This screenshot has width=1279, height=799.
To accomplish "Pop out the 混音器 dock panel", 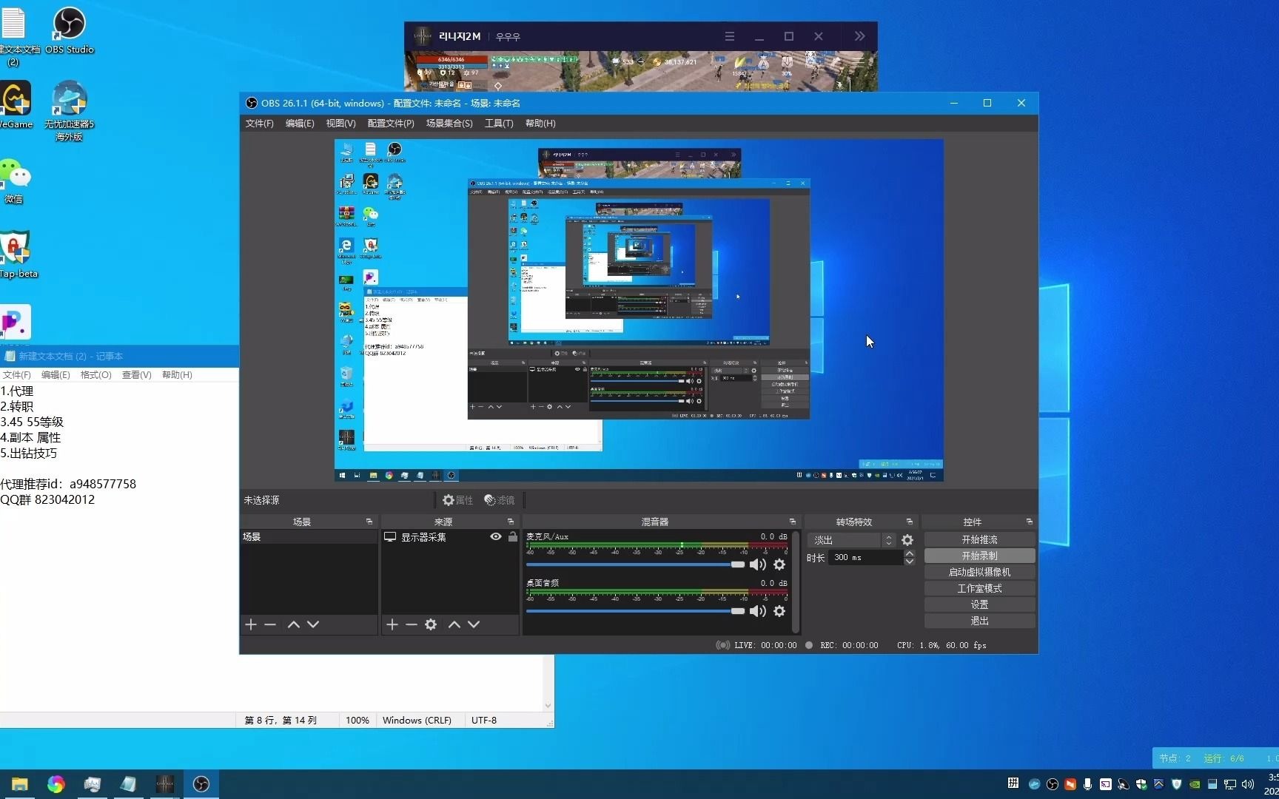I will pos(793,522).
